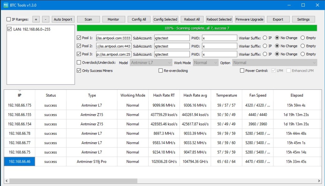This screenshot has height=186, width=325.
Task: Click horizontal scrollbar left arrow
Action: tap(6, 181)
